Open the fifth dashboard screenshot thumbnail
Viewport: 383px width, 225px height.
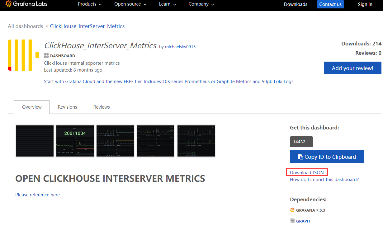pos(196,141)
